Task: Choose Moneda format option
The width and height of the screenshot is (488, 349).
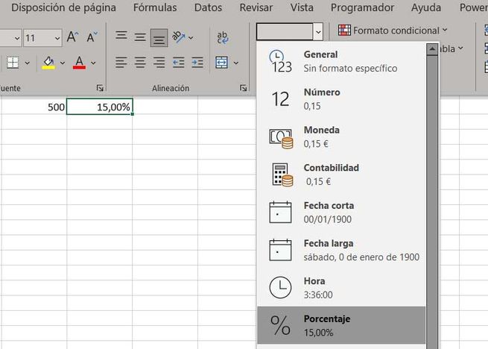Action: pos(341,136)
